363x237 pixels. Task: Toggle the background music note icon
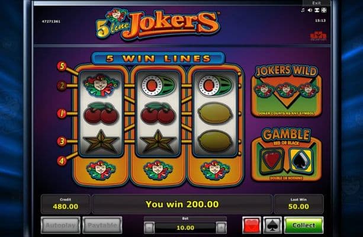pyautogui.click(x=303, y=10)
